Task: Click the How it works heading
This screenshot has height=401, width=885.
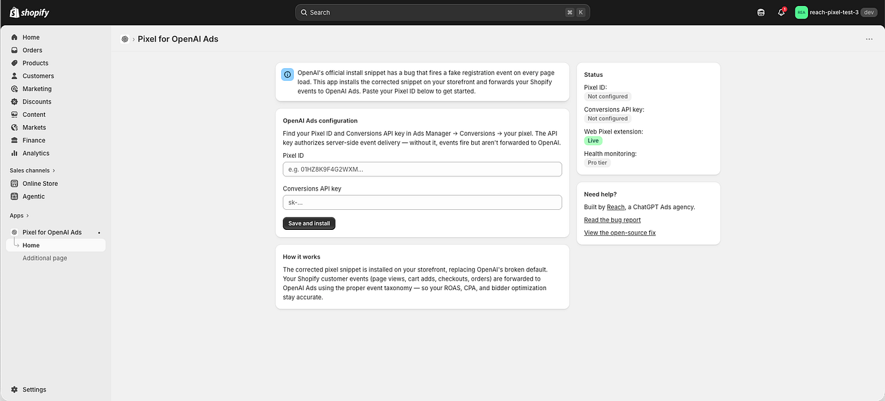Action: point(302,257)
